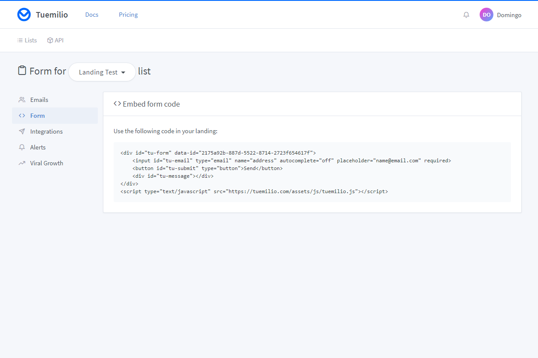Go to the Emails section

point(39,99)
